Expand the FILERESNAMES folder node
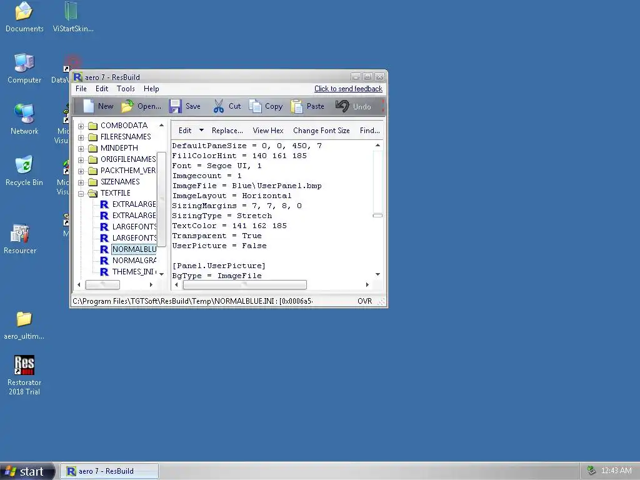This screenshot has height=480, width=640. (81, 137)
